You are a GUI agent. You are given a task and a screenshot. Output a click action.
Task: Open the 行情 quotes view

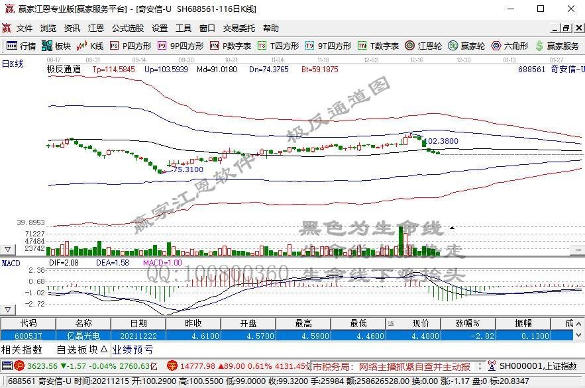pos(21,46)
